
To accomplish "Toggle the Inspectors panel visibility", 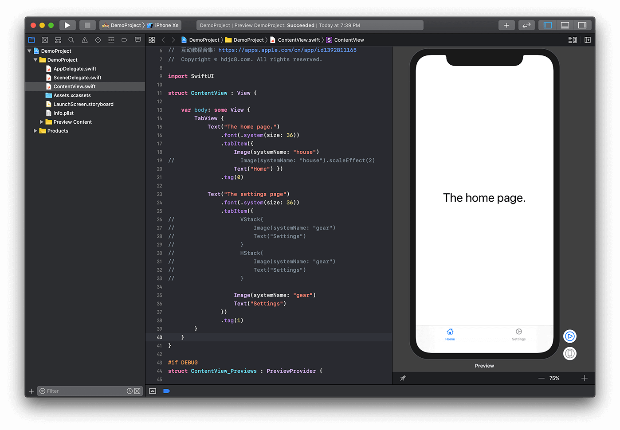I will pyautogui.click(x=582, y=25).
